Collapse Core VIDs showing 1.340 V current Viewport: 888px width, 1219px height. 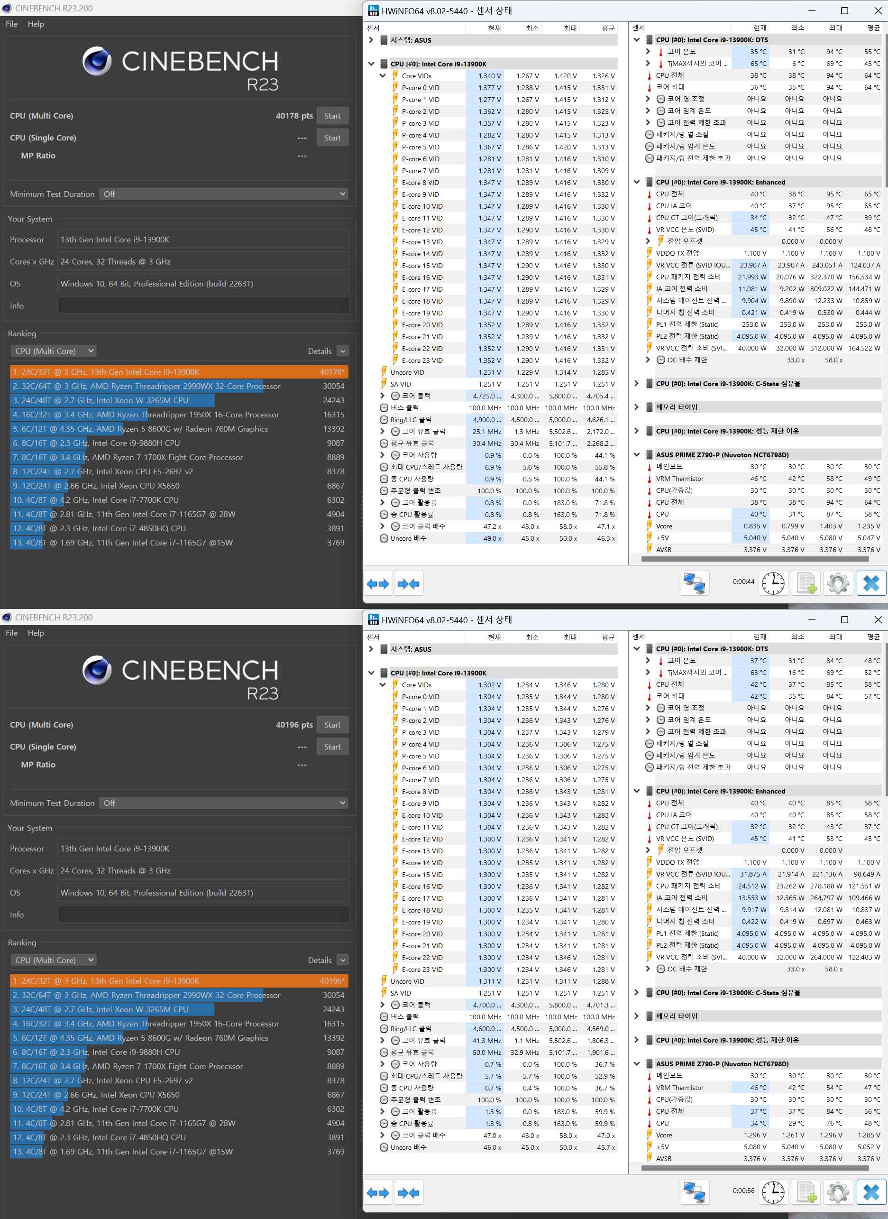coord(382,76)
